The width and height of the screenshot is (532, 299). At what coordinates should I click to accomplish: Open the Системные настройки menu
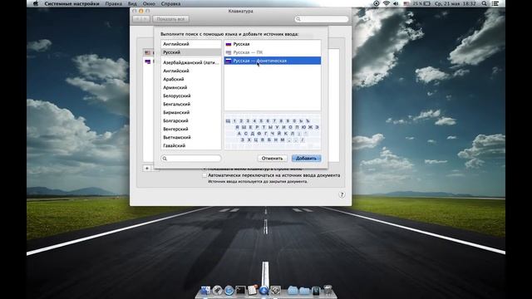click(x=72, y=3)
